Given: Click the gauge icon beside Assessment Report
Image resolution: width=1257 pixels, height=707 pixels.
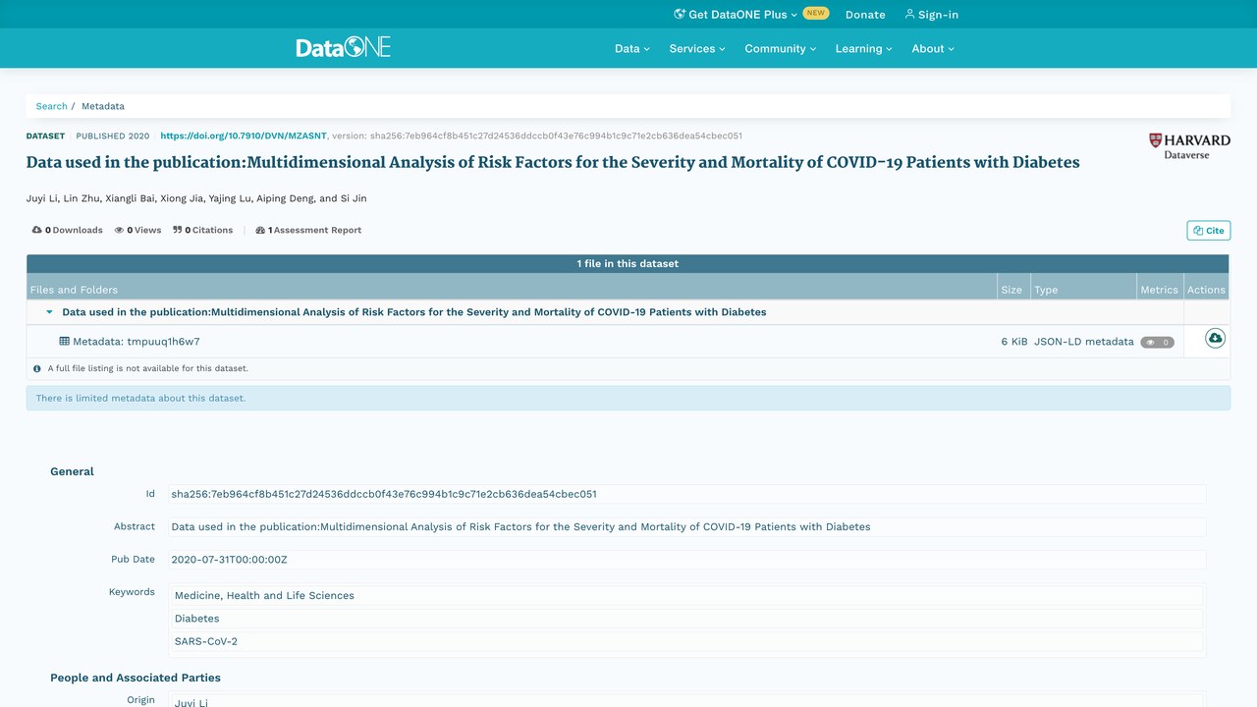Looking at the screenshot, I should (x=260, y=231).
